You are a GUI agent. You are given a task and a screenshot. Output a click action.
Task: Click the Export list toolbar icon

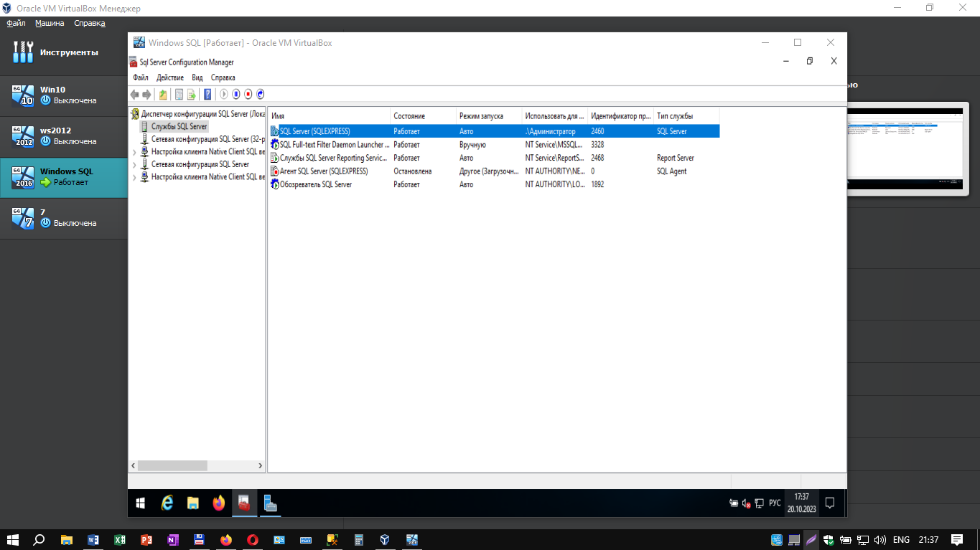[191, 94]
